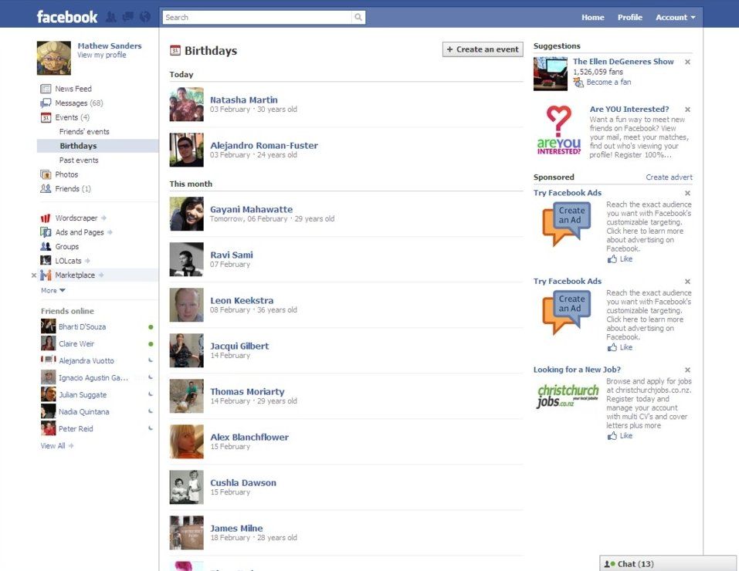Image resolution: width=739 pixels, height=571 pixels.
Task: Click Friends icon in sidebar
Action: pos(46,188)
